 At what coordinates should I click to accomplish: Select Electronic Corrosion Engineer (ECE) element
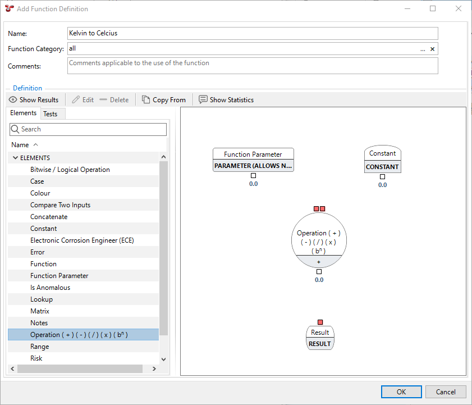(x=84, y=240)
